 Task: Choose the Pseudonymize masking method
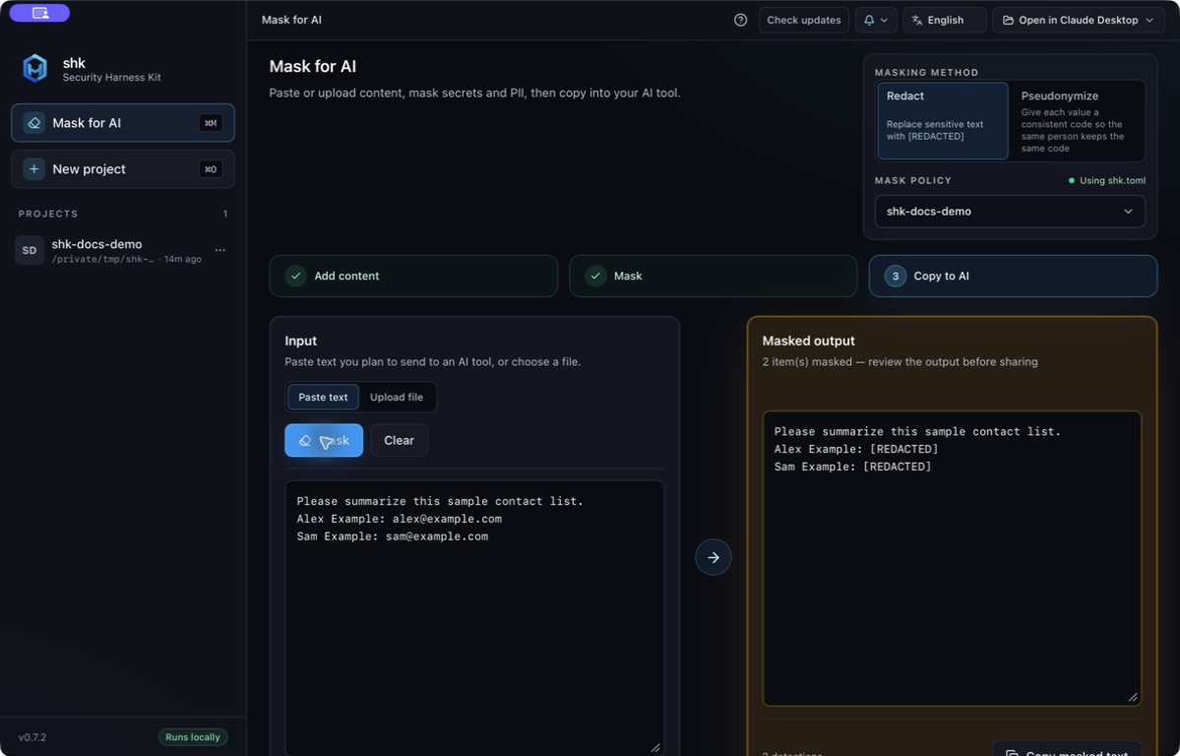[1076, 120]
